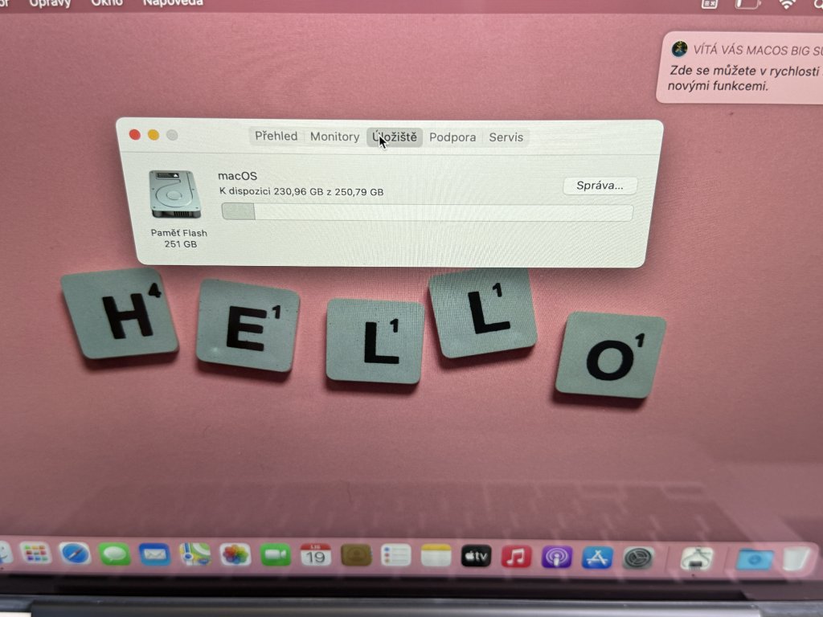Open the Wi-Fi menu bar icon
This screenshot has width=823, height=617.
(x=787, y=4)
